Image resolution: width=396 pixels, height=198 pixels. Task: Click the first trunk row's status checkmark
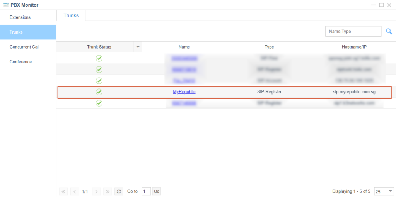(x=99, y=58)
